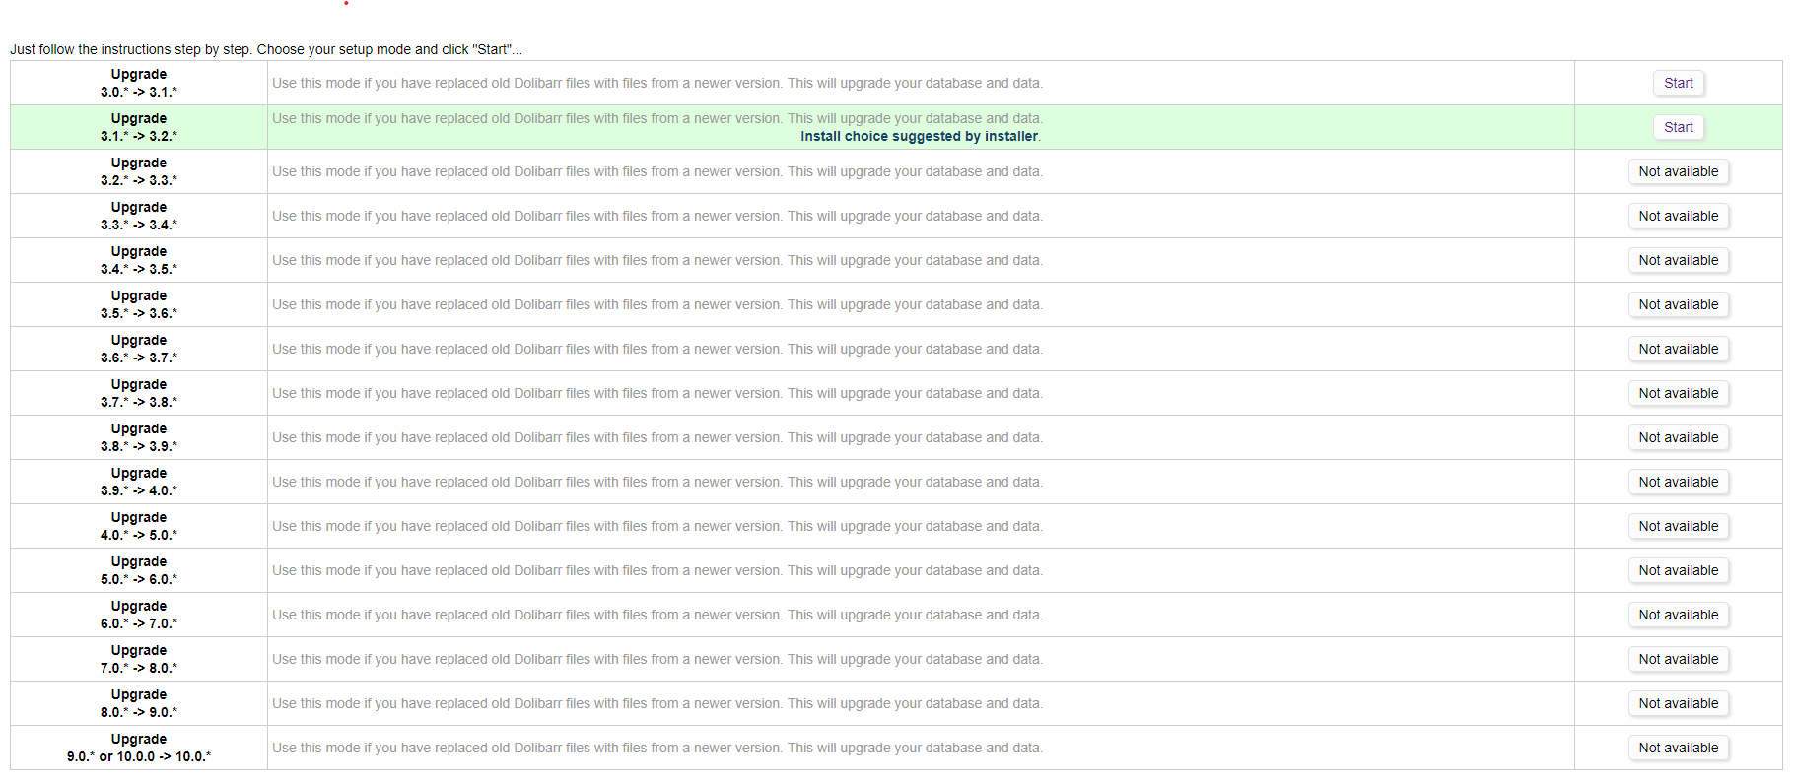1795x782 pixels.
Task: Select the 'Upgrade 8.0.* -> 9.0.*' label
Action: coord(139,703)
